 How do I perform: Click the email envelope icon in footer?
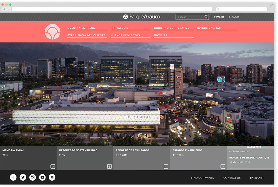(52, 177)
